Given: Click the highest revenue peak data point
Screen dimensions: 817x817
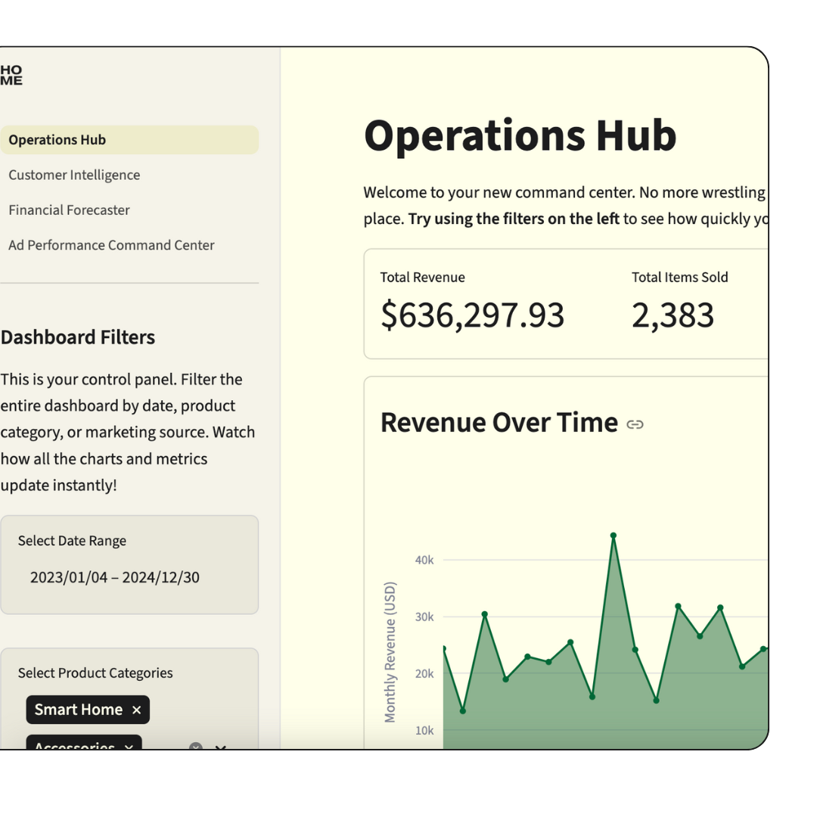Looking at the screenshot, I should (614, 536).
